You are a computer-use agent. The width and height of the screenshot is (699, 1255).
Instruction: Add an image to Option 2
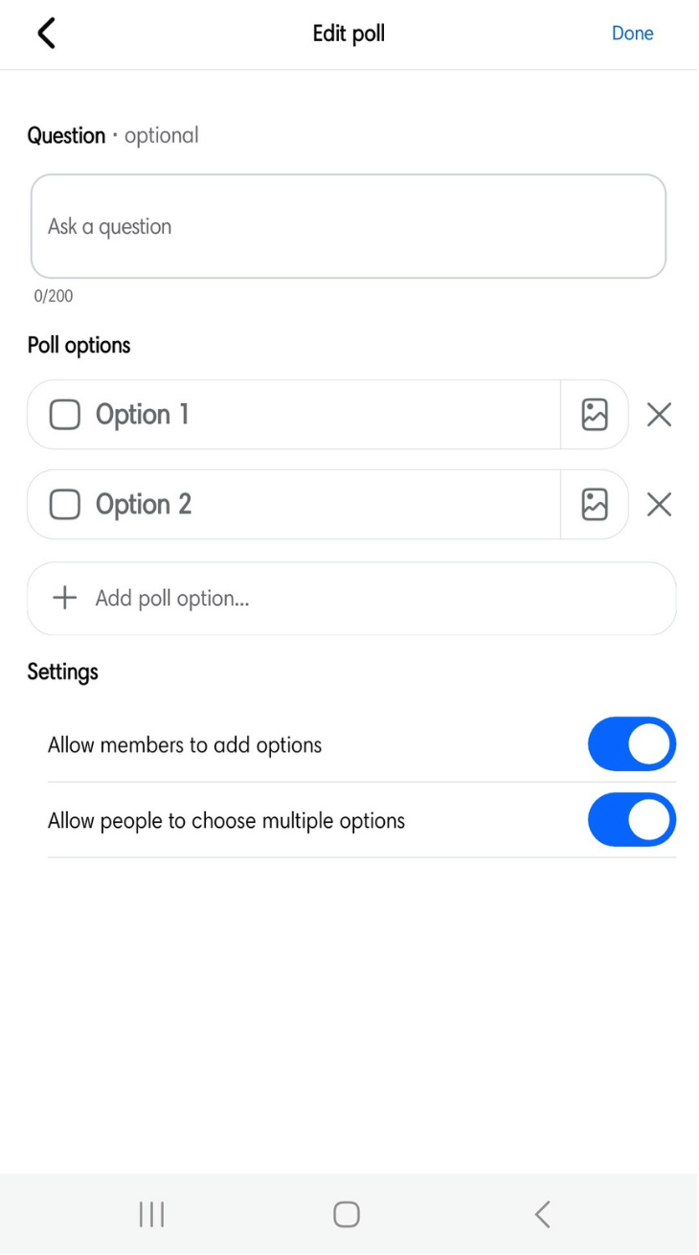tap(595, 505)
